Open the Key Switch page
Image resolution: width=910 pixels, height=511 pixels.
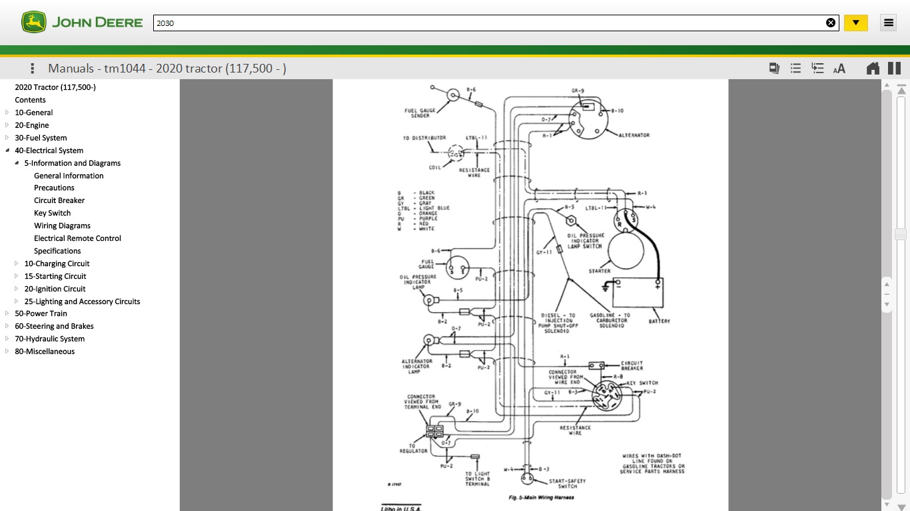[52, 213]
